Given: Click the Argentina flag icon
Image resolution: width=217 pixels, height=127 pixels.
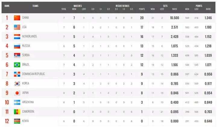Looking at the screenshot, I should point(17,102).
